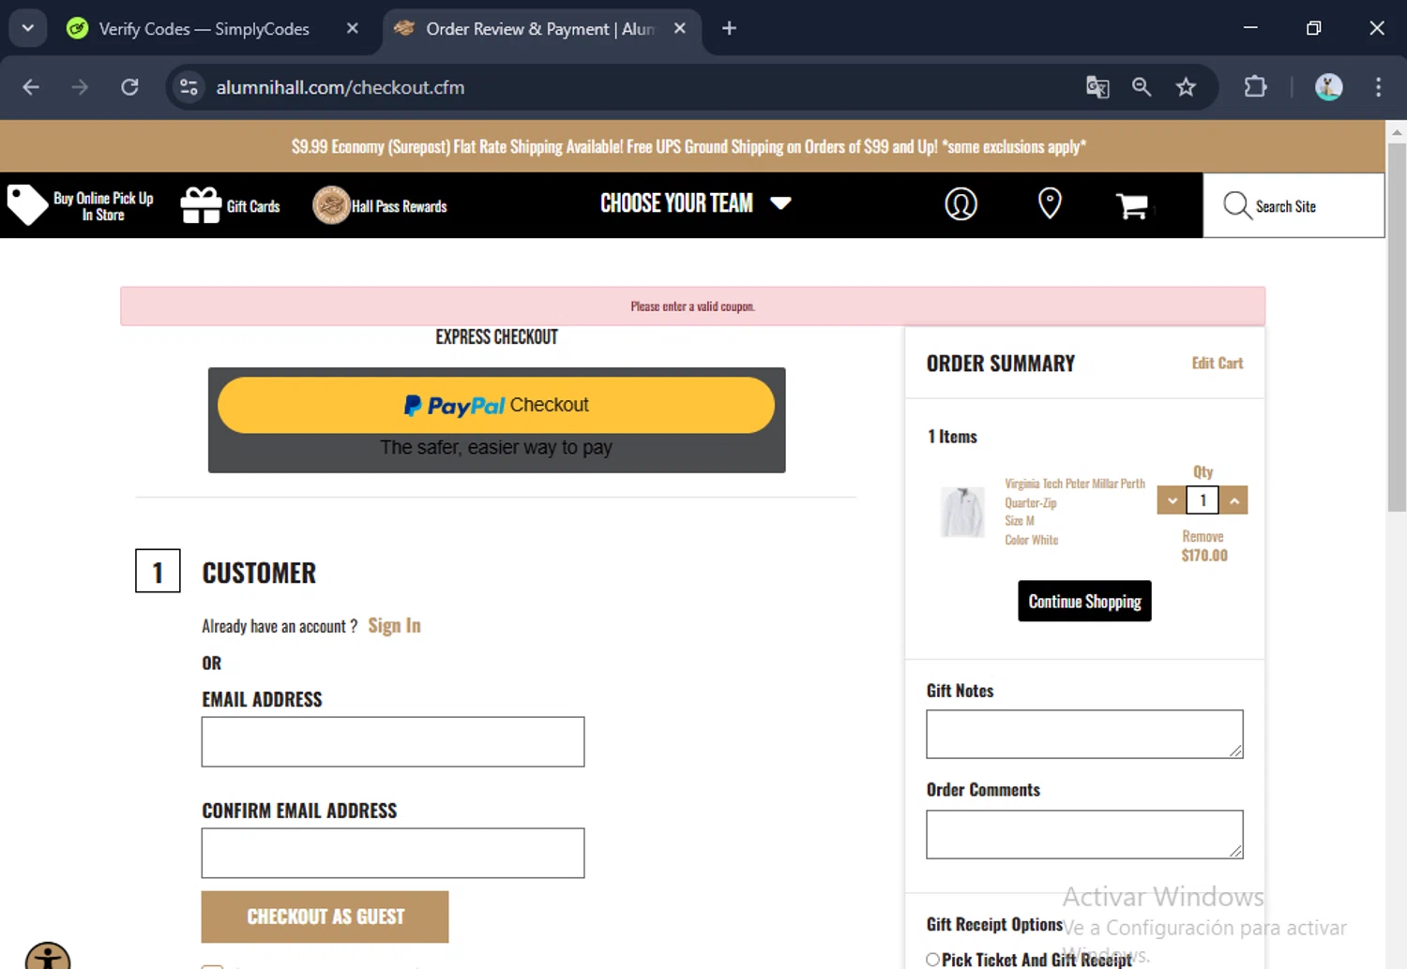Expand the Choose Your Team menu

click(x=695, y=203)
